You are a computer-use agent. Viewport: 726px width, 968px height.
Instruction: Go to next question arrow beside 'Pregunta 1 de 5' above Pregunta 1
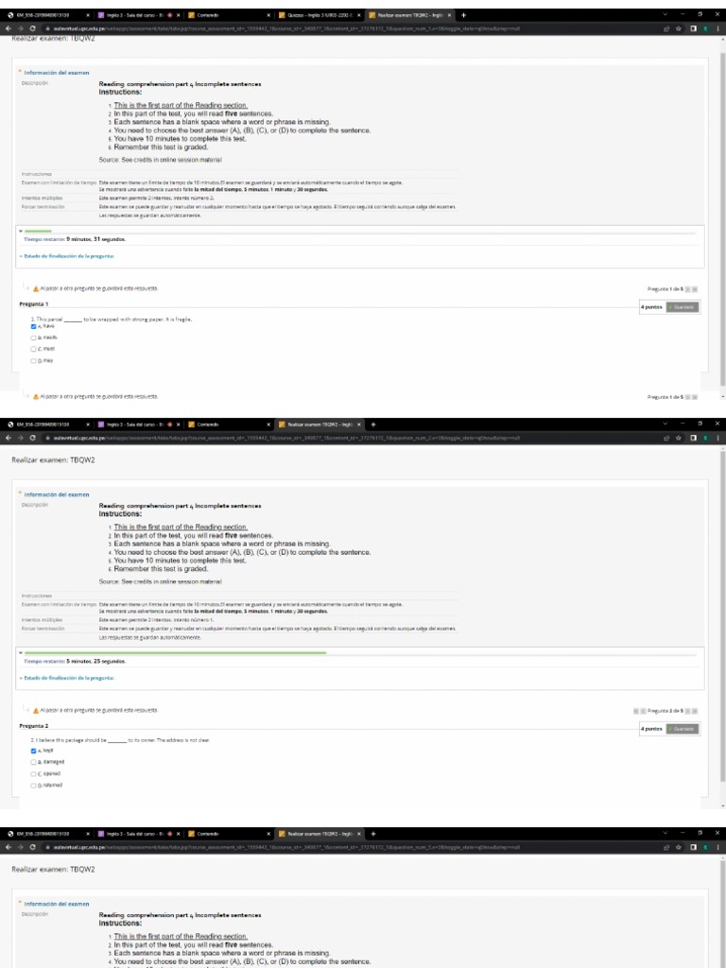689,289
